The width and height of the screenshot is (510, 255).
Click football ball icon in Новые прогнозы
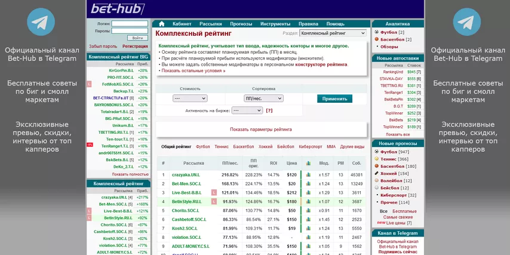[x=377, y=152]
